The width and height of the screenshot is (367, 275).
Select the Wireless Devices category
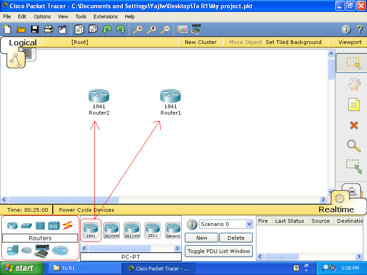pyautogui.click(x=54, y=226)
